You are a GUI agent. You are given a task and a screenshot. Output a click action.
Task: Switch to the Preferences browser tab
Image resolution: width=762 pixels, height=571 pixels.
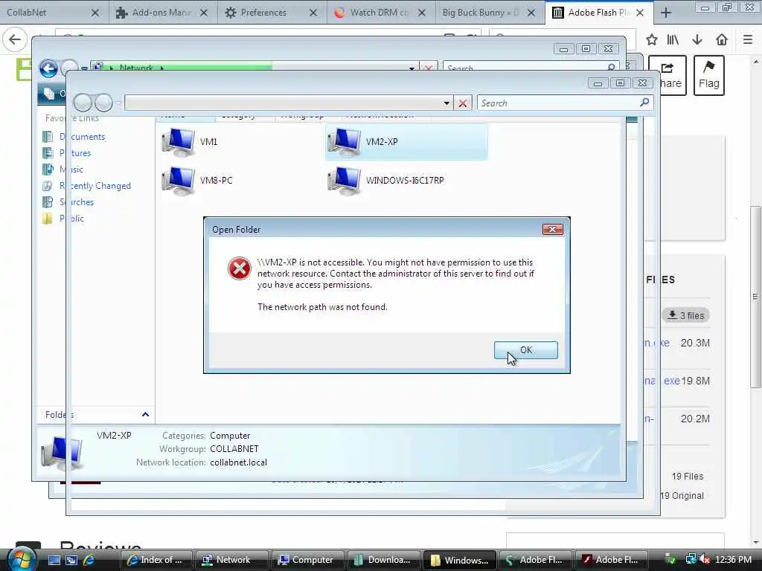271,12
